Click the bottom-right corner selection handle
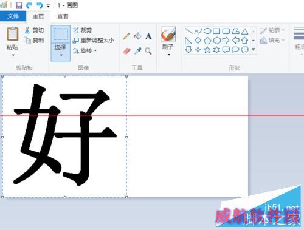The width and height of the screenshot is (304, 230). pyautogui.click(x=126, y=197)
